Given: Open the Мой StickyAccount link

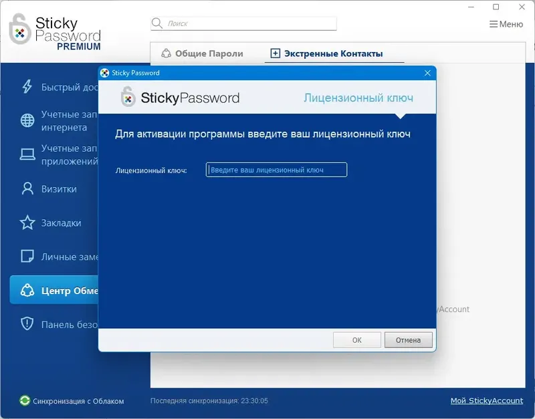Looking at the screenshot, I should (488, 400).
